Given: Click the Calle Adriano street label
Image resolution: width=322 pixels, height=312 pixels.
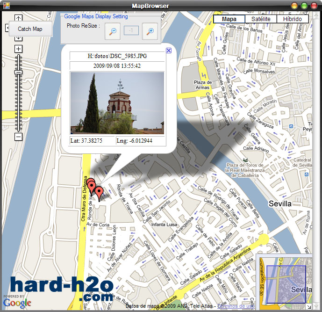Looking at the screenshot, I should [x=256, y=149].
